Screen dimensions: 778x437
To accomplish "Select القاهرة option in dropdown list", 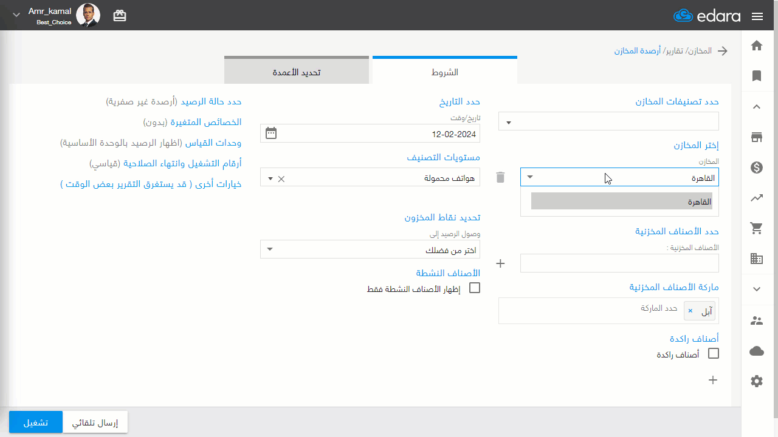I will pyautogui.click(x=621, y=201).
